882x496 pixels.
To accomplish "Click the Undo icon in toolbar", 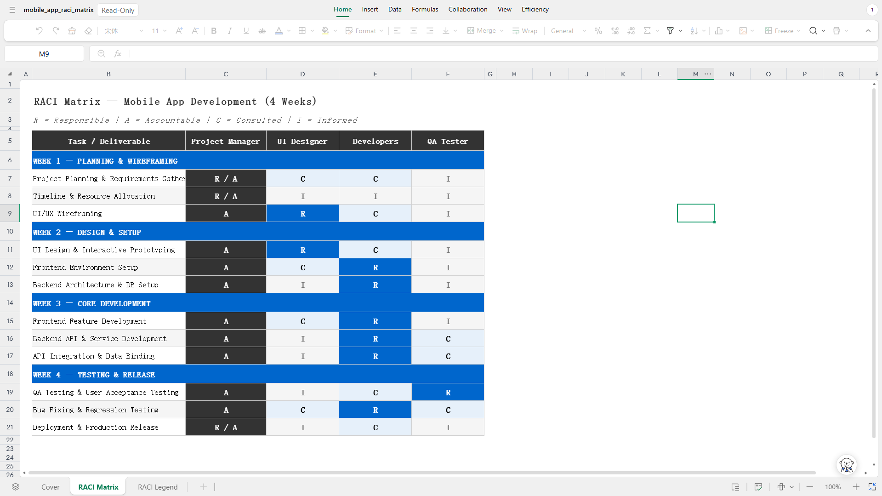I will 40,31.
